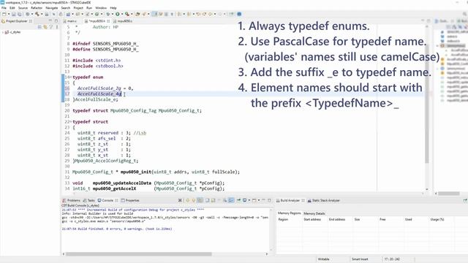Click the Writable status bar entry

[323, 259]
